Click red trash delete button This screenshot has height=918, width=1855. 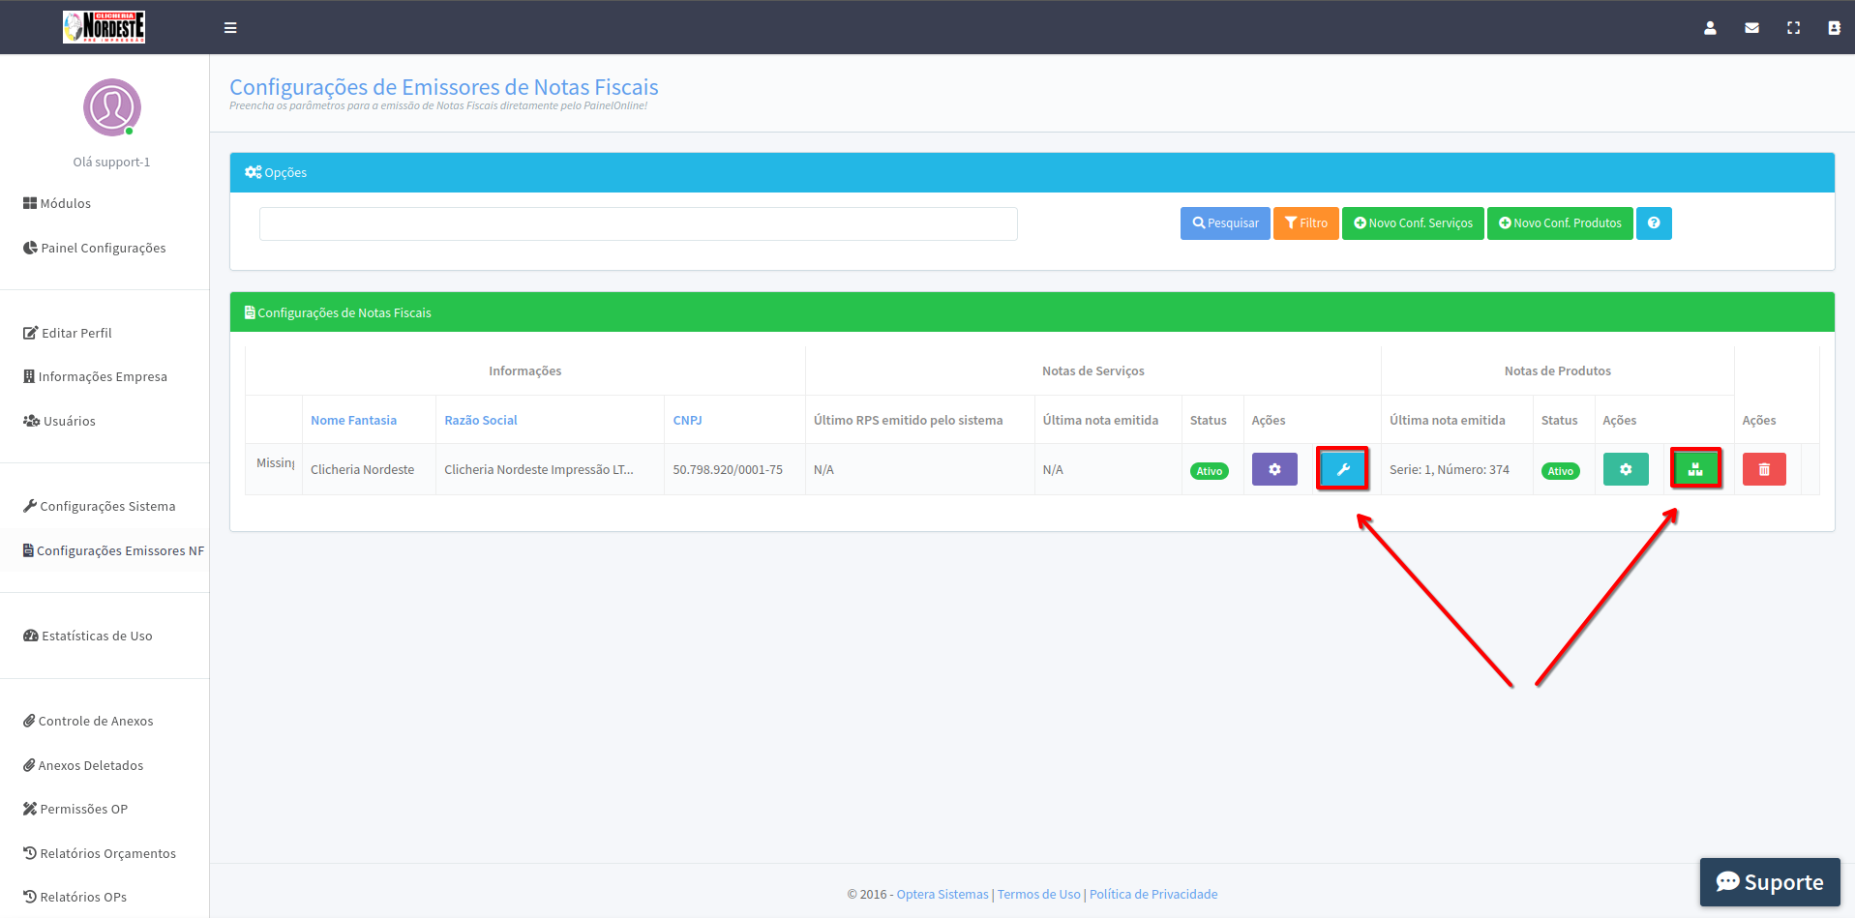coord(1764,469)
